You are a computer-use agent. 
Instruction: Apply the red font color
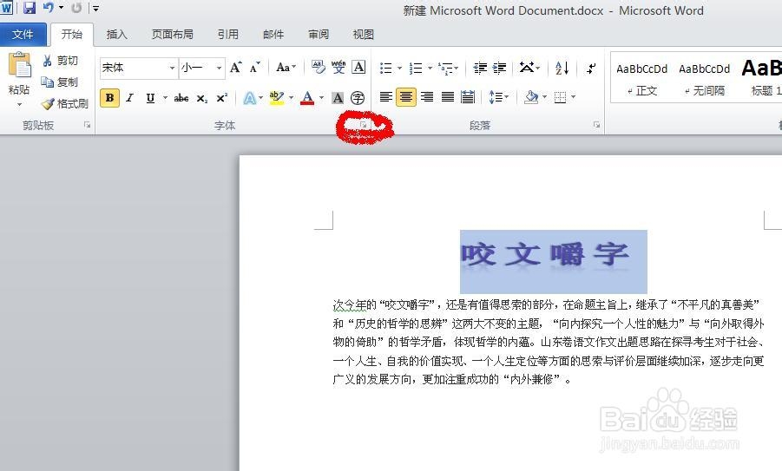pos(307,98)
